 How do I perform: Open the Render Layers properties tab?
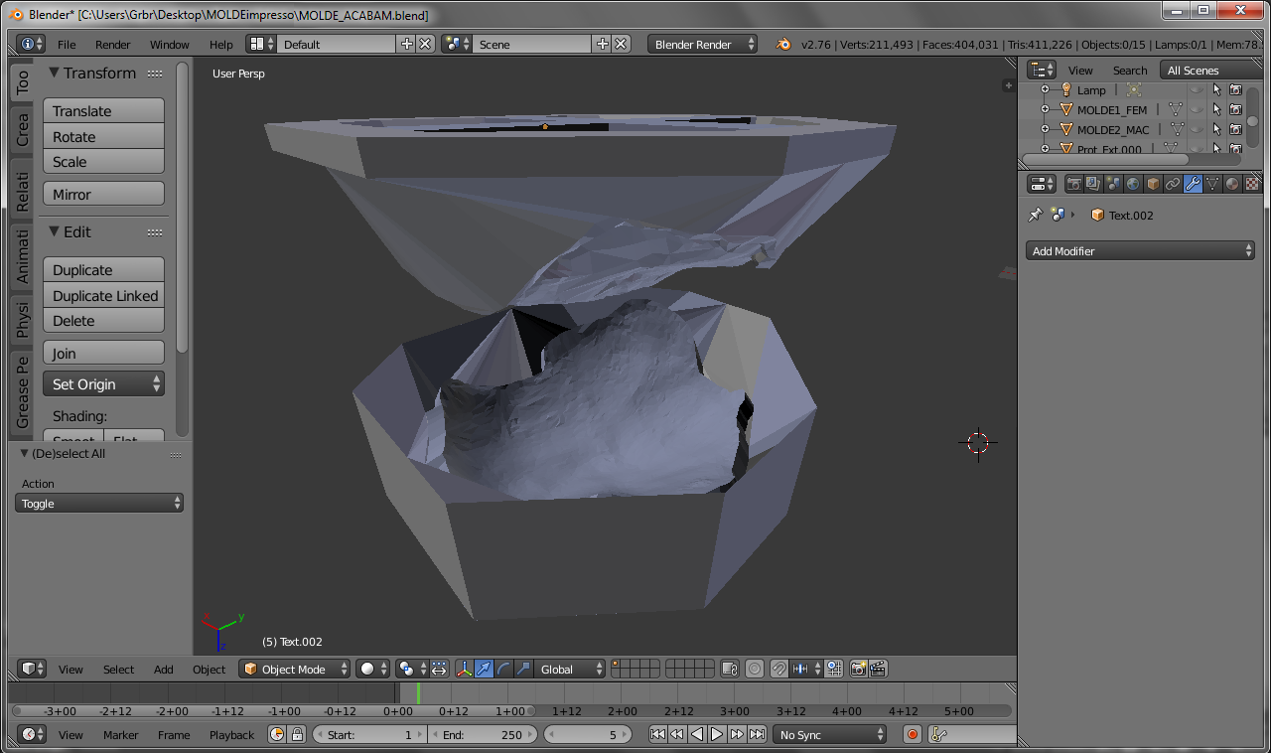pyautogui.click(x=1093, y=184)
